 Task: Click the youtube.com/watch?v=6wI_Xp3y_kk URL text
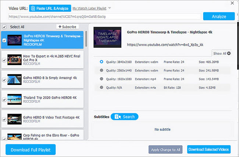(x=165, y=44)
